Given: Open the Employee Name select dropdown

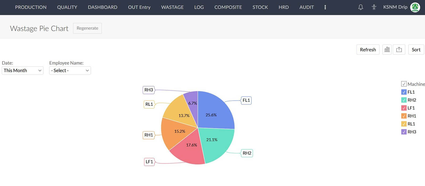Looking at the screenshot, I should pyautogui.click(x=70, y=70).
